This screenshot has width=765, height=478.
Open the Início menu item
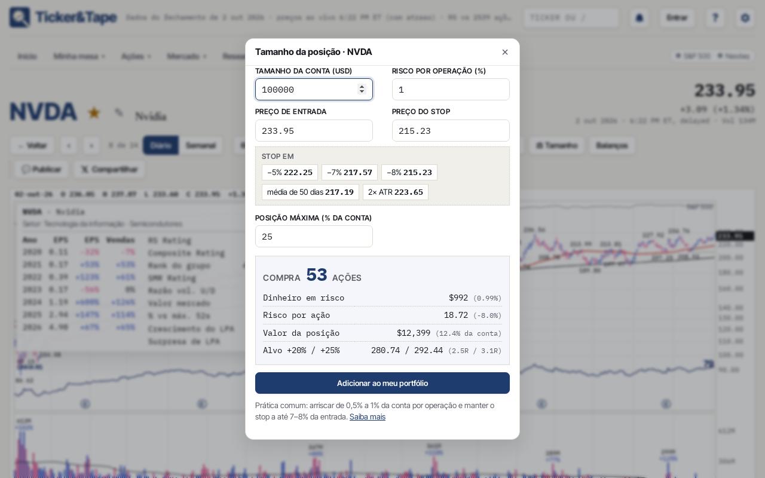pyautogui.click(x=27, y=56)
